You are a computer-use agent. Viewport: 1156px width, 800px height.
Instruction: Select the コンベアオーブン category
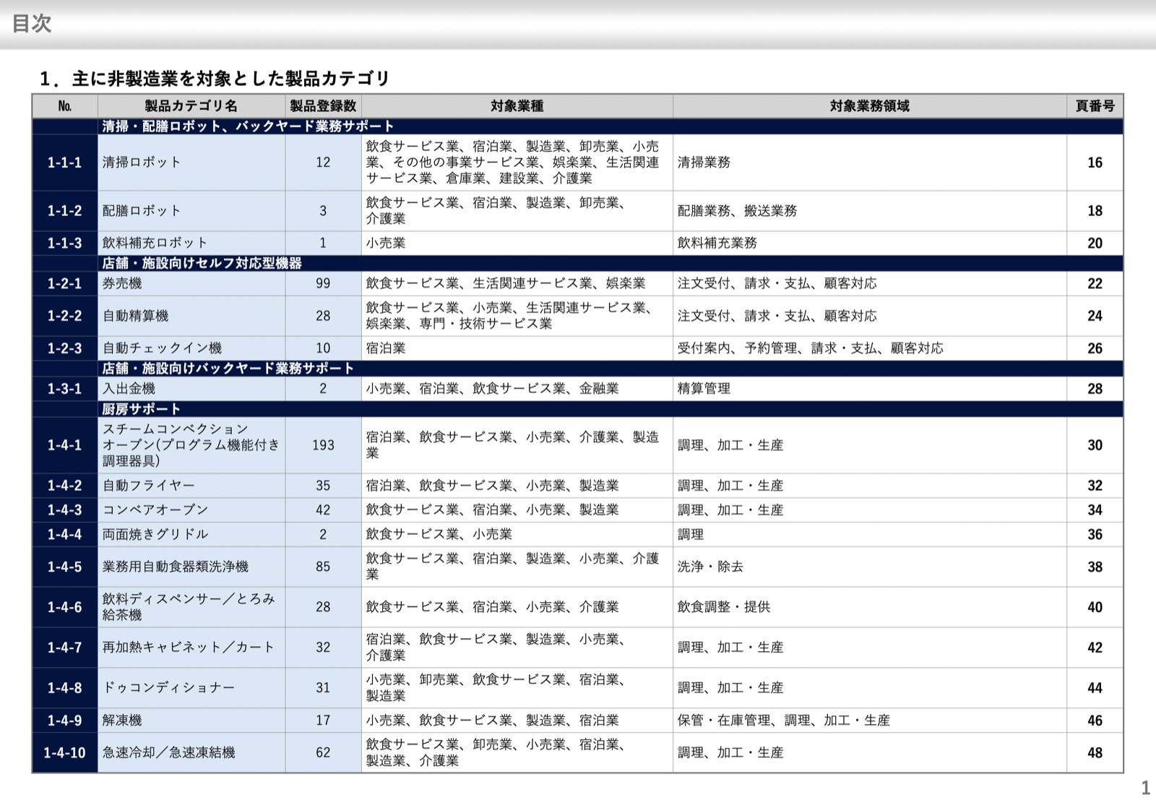point(155,510)
